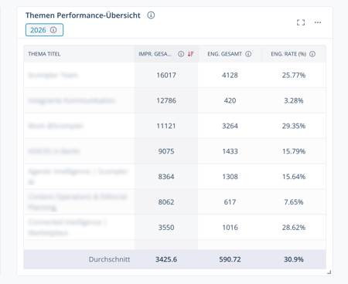Screen dimensions: 348x284
Task: Click the ENG. GESAMT column header label
Action: click(x=225, y=54)
